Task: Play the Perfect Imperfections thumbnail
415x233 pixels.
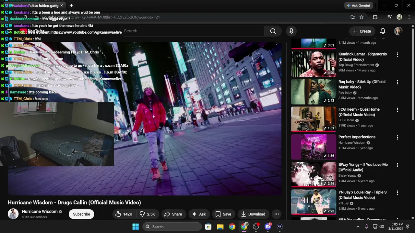Action: pos(314,147)
